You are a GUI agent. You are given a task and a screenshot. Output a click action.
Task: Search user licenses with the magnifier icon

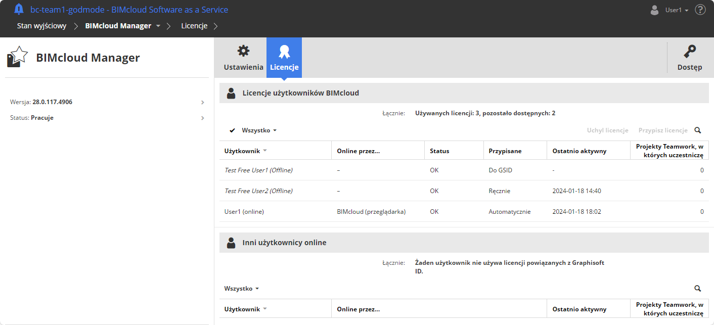point(698,130)
